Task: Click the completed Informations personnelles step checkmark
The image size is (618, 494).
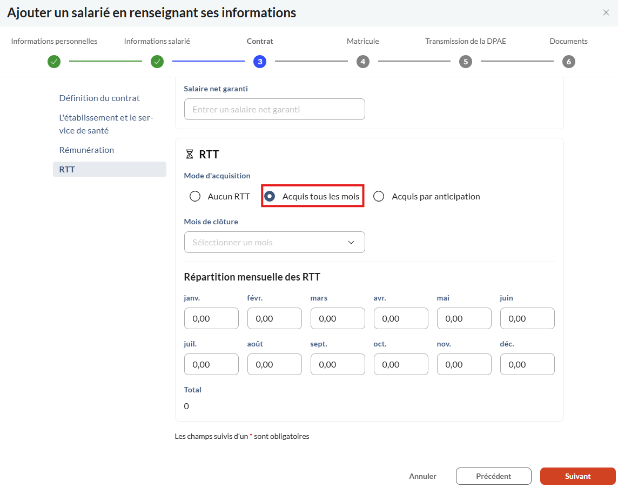Action: coord(54,62)
